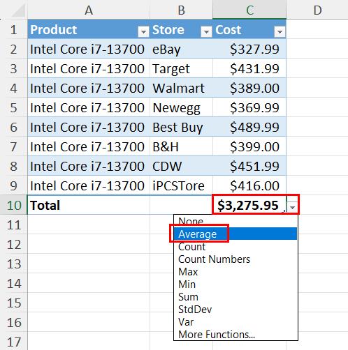Screen dimensions: 348x350
Task: Click the $3,275.95 total cell
Action: tap(249, 205)
